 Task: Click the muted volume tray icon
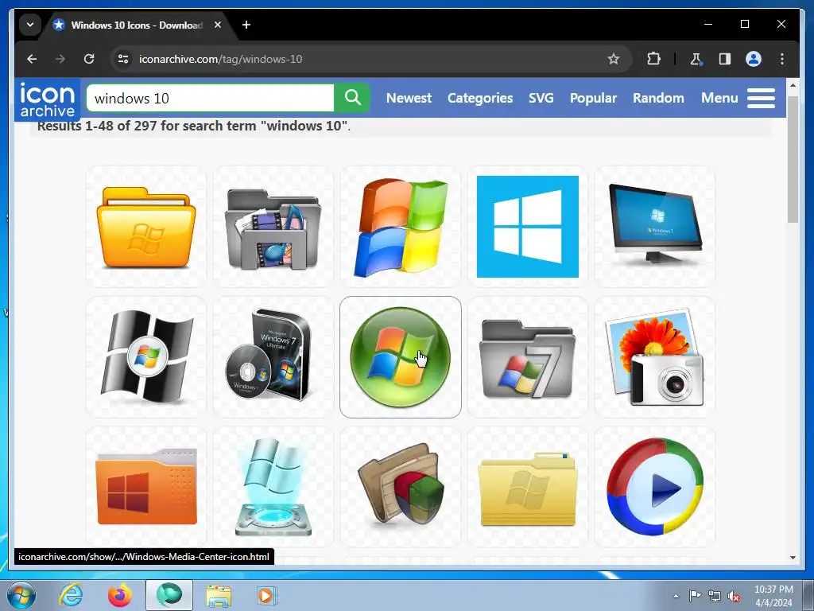[734, 596]
